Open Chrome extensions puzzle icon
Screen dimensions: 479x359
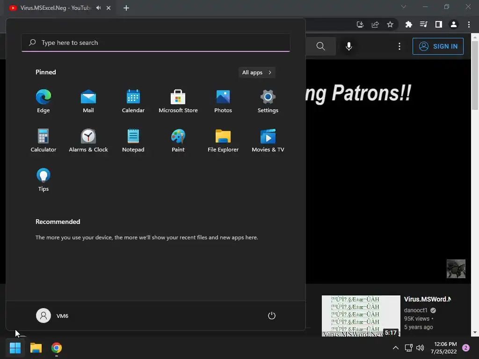[x=408, y=24]
